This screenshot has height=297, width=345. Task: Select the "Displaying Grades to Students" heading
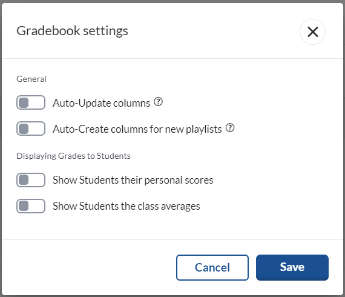tap(73, 156)
